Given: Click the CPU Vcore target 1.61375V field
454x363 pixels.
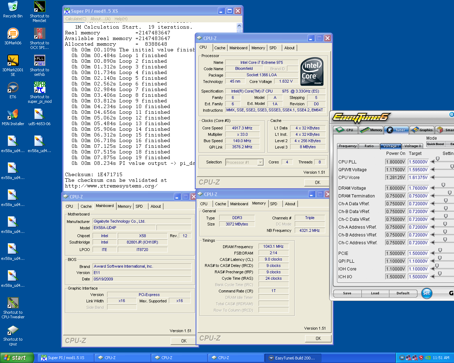Looking at the screenshot, I should point(419,177).
